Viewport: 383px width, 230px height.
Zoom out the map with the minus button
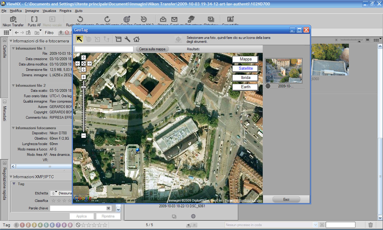83,135
